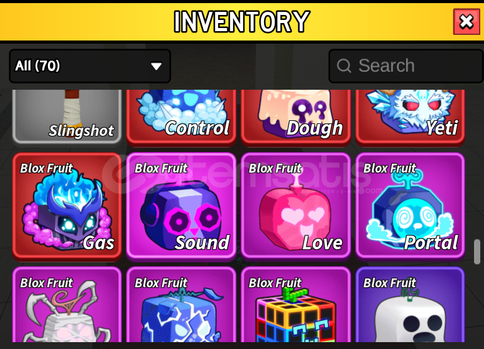This screenshot has height=349, width=484.
Task: Select the Slingshot item
Action: click(67, 117)
